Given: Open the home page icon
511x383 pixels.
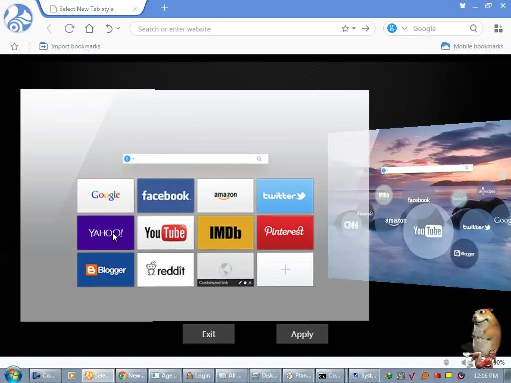Looking at the screenshot, I should [89, 28].
